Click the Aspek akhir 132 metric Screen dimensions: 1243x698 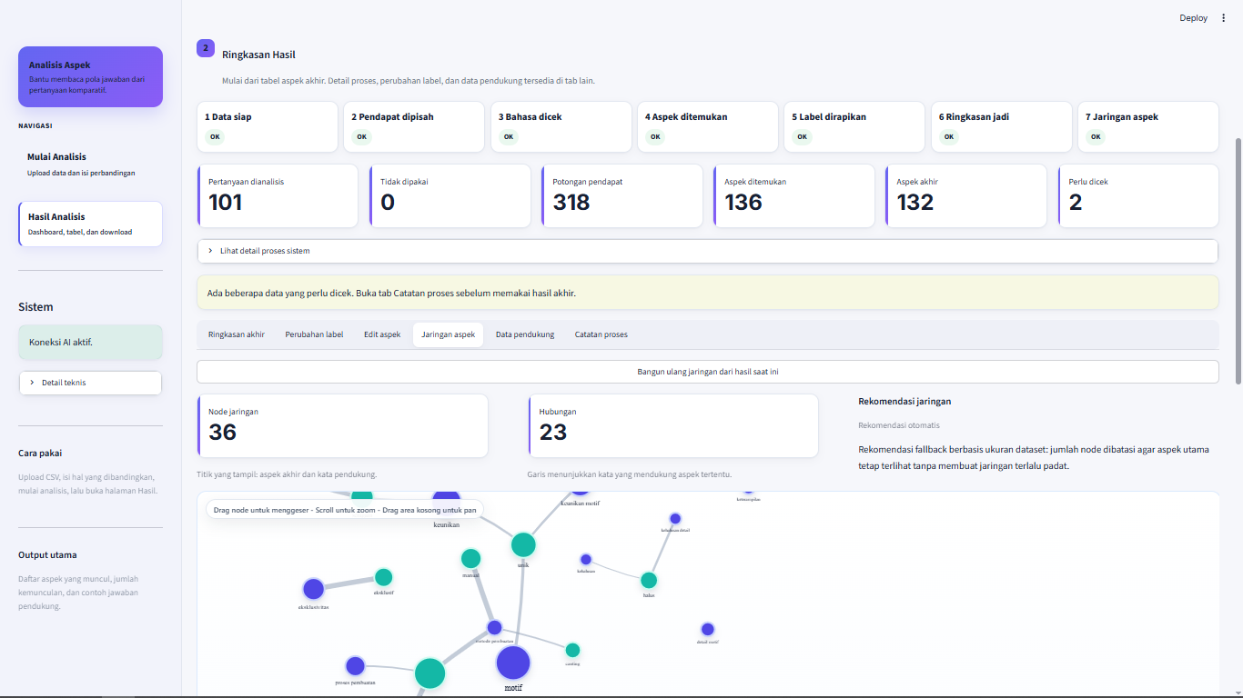966,195
